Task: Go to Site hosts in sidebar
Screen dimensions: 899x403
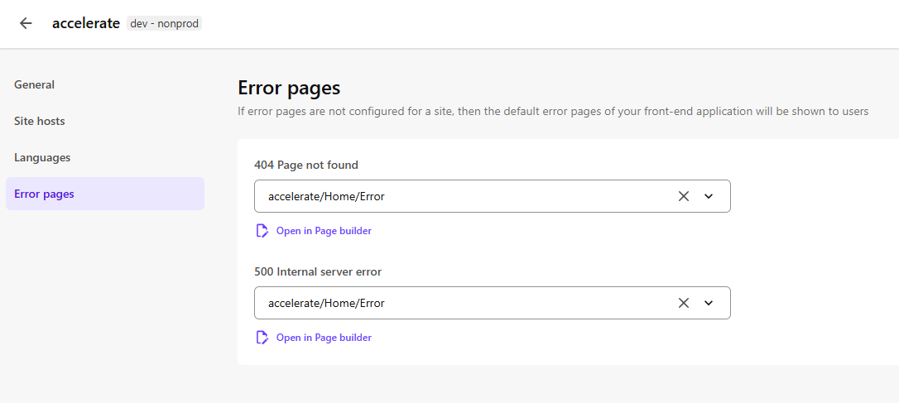Action: 40,121
